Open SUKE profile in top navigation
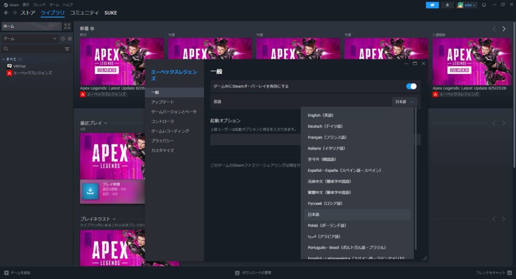The height and width of the screenshot is (279, 516). tap(110, 13)
